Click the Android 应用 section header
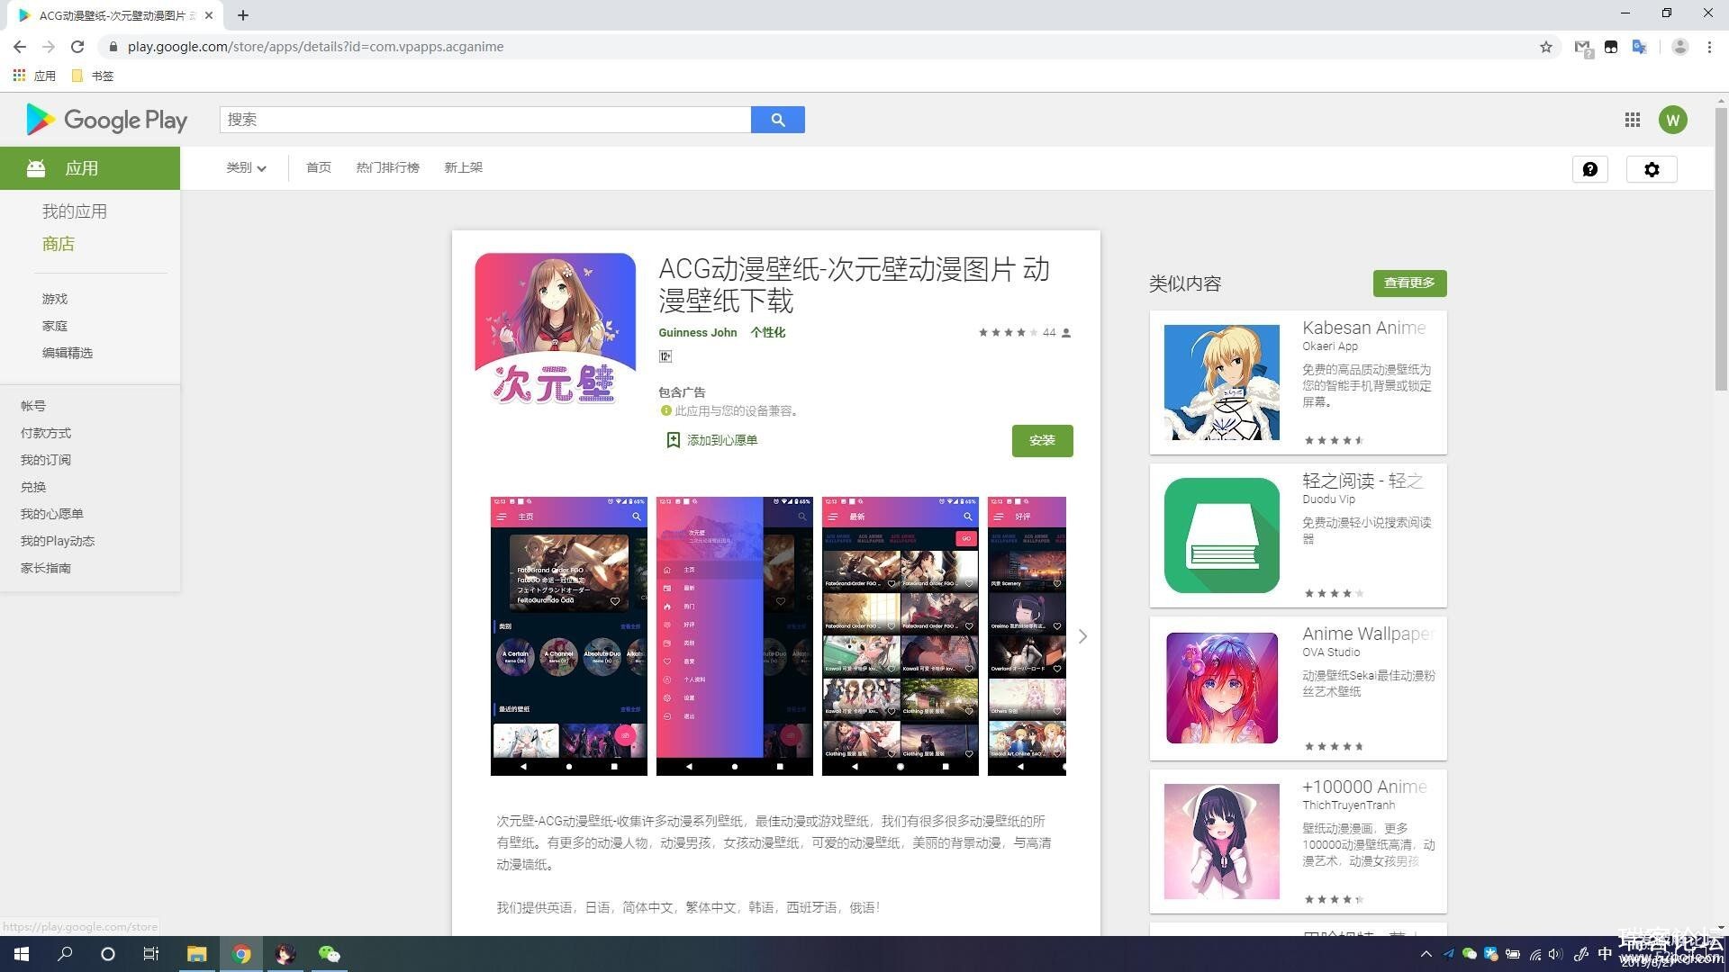 click(x=90, y=168)
